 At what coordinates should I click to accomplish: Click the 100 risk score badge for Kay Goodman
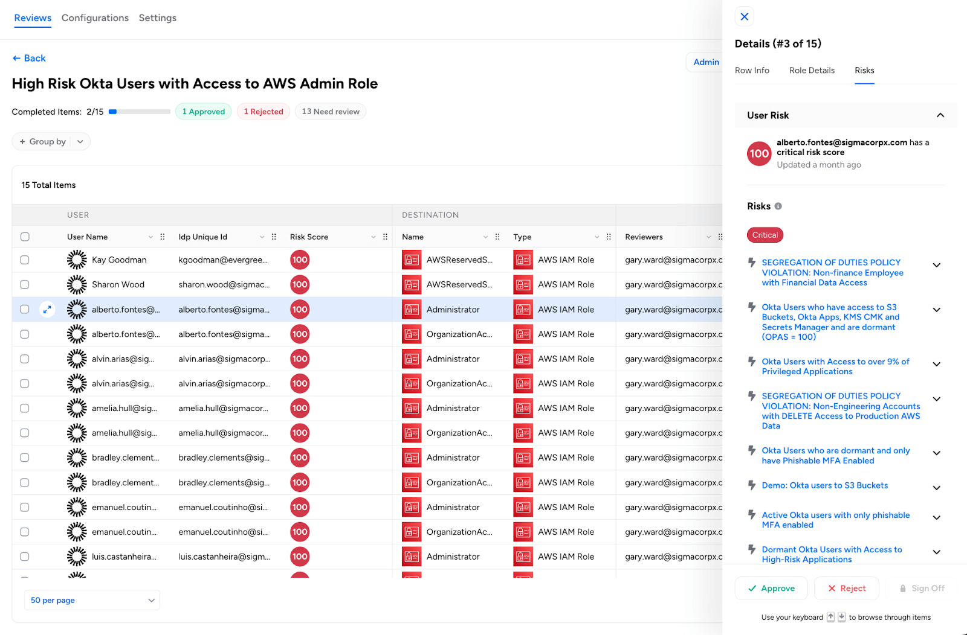[x=300, y=260]
